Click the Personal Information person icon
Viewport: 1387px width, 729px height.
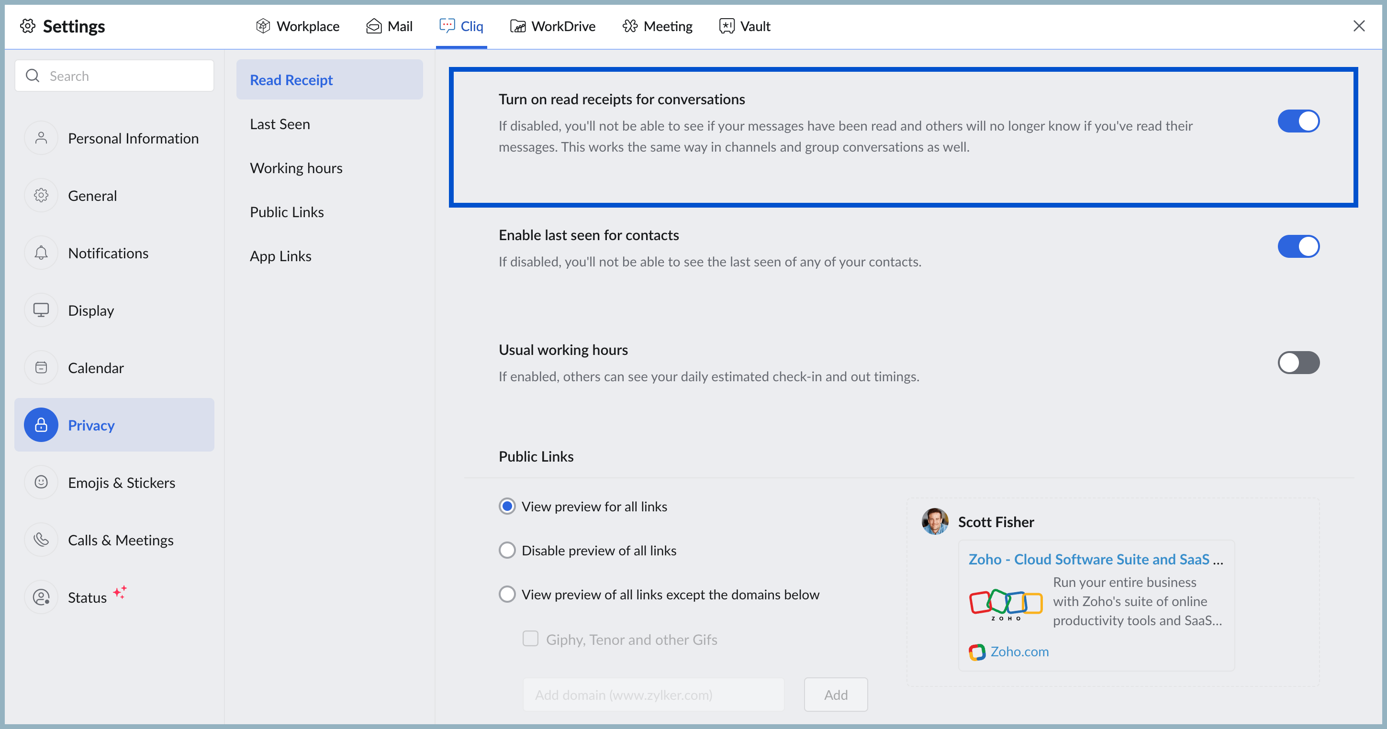41,138
